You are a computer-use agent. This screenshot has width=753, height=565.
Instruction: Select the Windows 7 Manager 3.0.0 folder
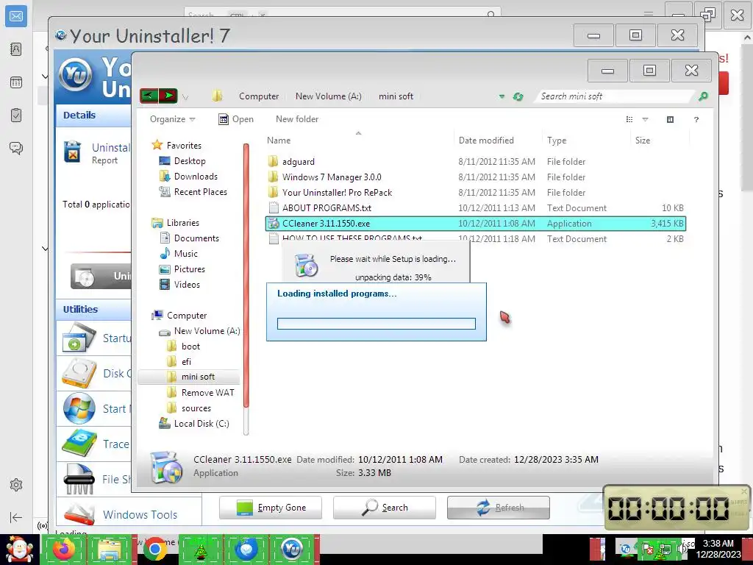(476, 177)
